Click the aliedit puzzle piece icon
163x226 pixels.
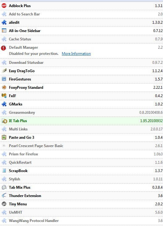point(4,22)
